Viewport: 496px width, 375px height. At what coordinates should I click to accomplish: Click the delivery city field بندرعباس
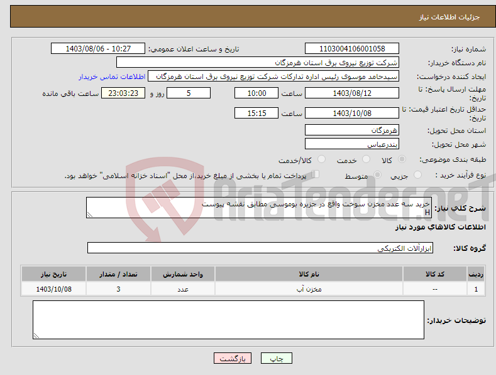(352, 144)
